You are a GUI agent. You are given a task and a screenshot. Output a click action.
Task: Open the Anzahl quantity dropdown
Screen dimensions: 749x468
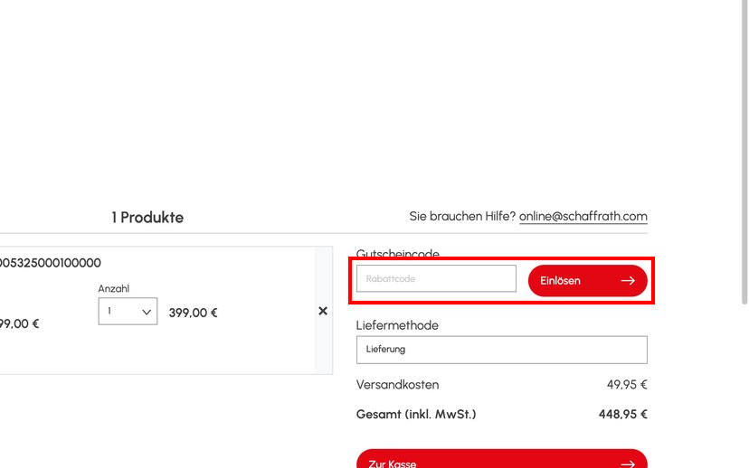click(128, 312)
